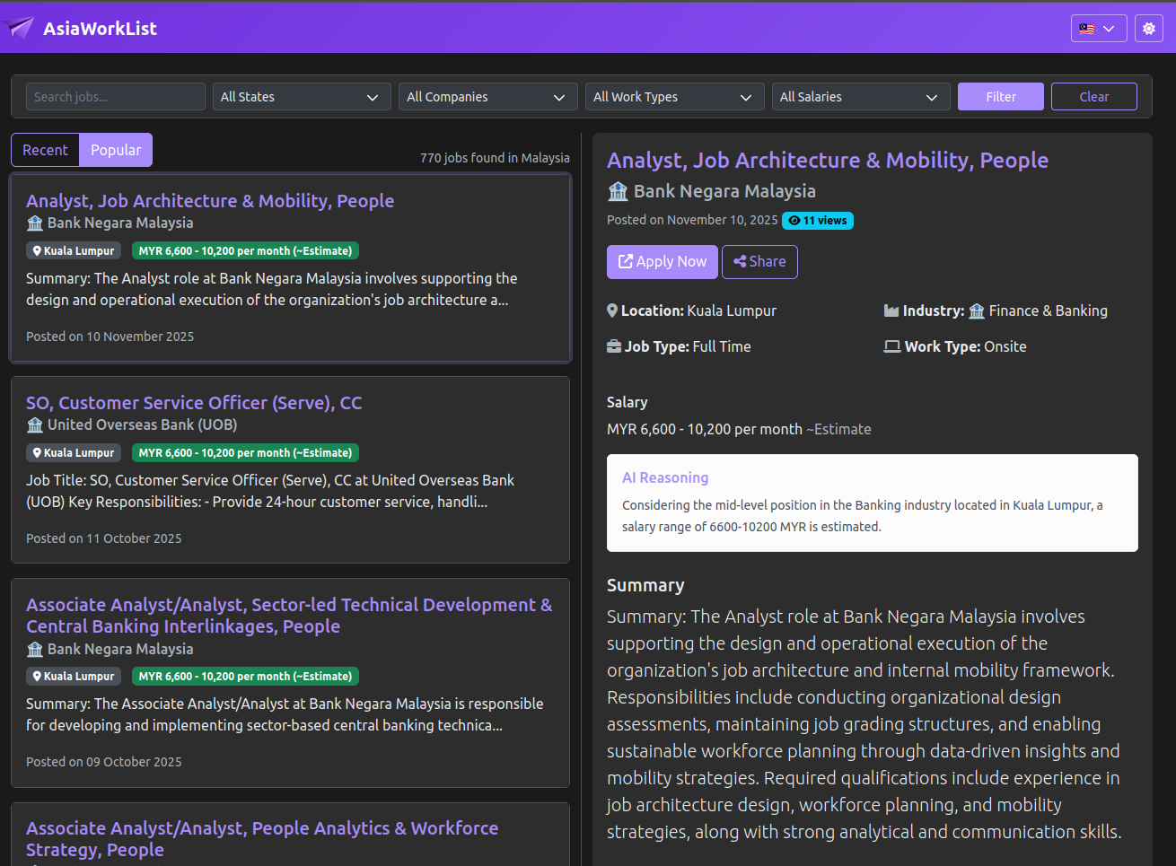The image size is (1176, 866).
Task: Click the Location pin icon in details
Action: coord(612,311)
